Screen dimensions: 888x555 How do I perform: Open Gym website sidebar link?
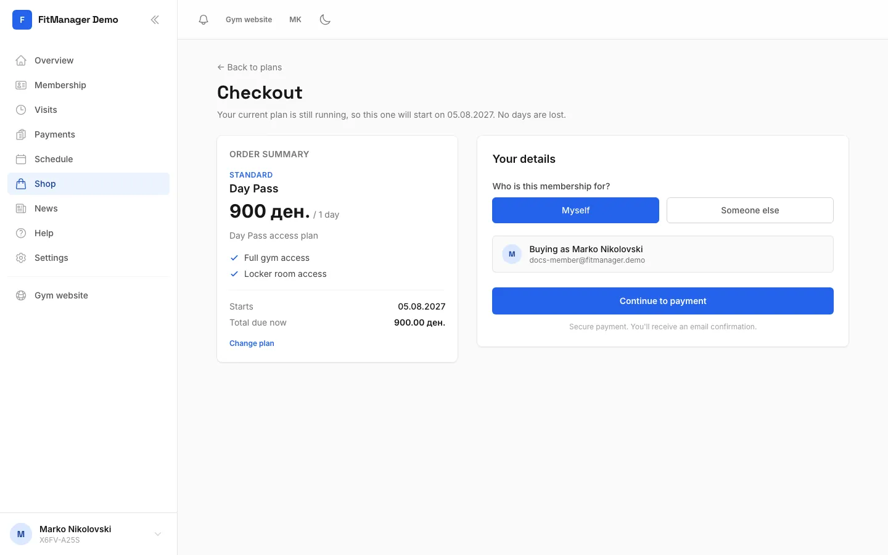[88, 295]
